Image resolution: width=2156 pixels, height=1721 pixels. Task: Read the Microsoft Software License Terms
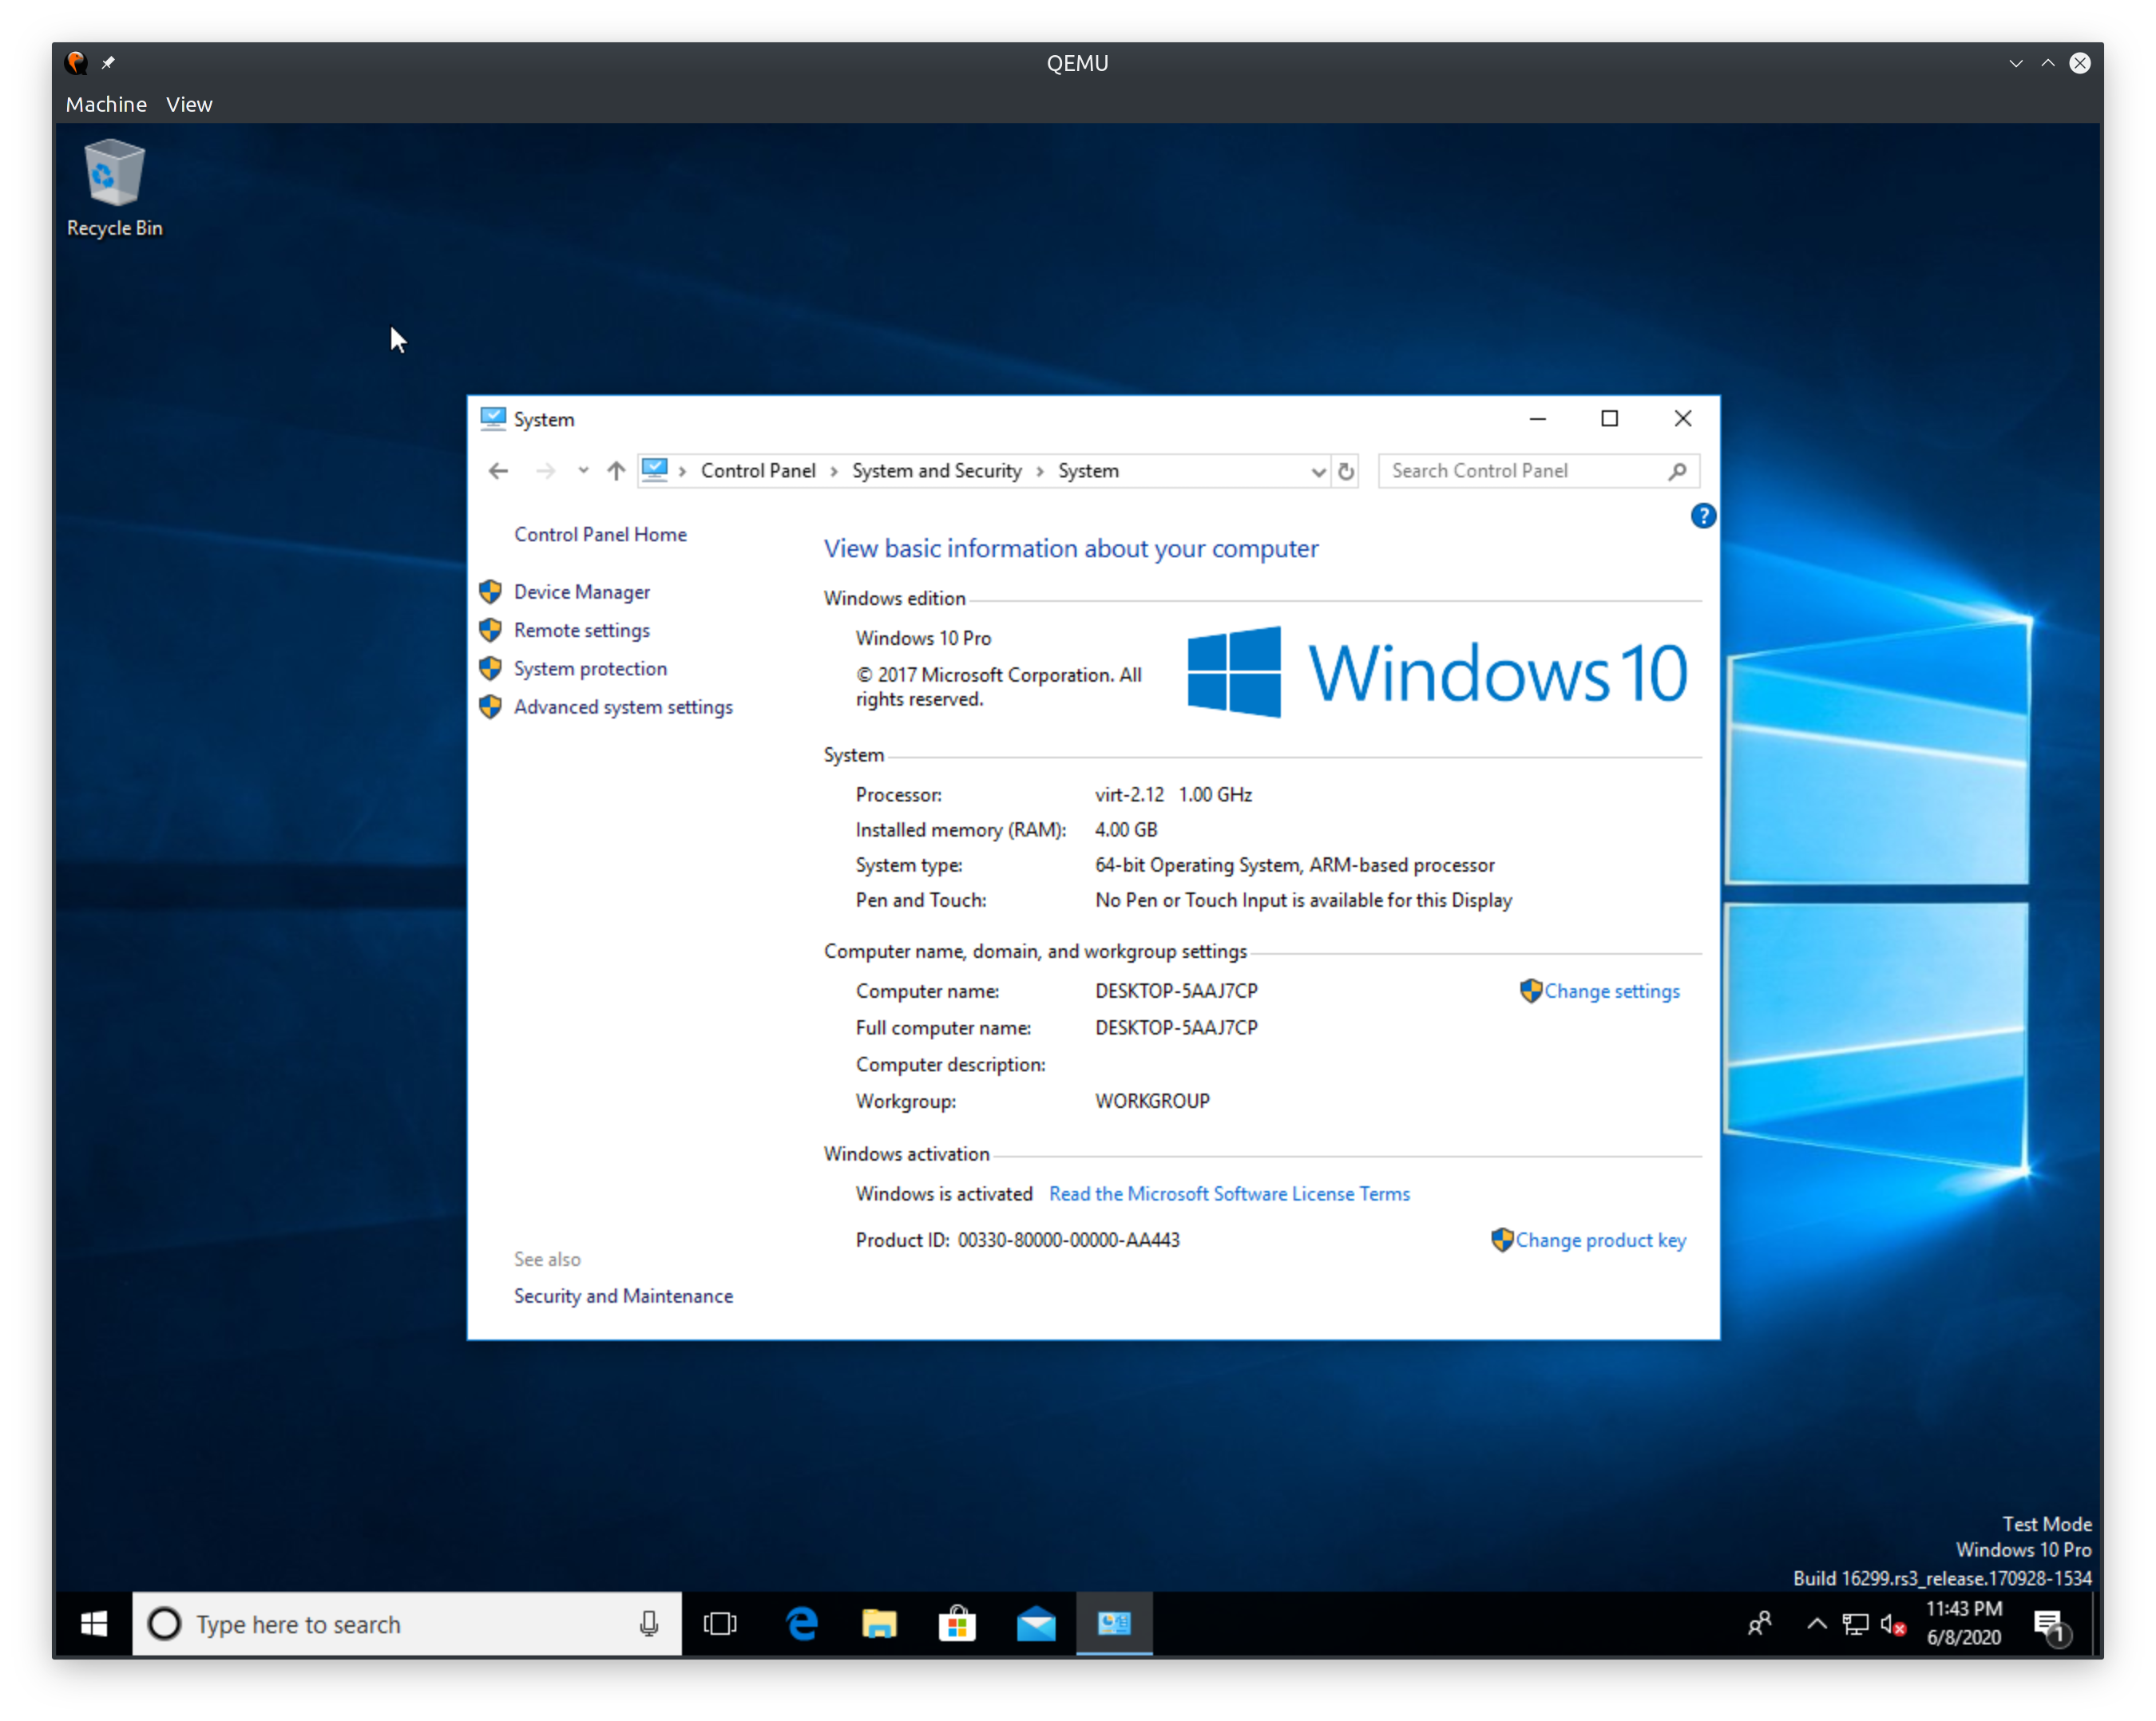[1229, 1194]
